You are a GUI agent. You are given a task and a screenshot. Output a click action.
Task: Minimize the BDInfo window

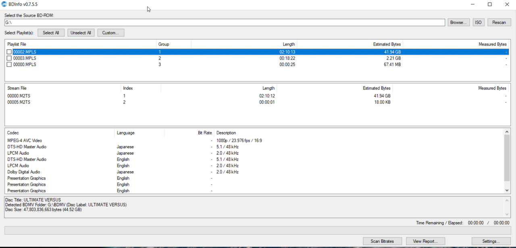(x=472, y=4)
